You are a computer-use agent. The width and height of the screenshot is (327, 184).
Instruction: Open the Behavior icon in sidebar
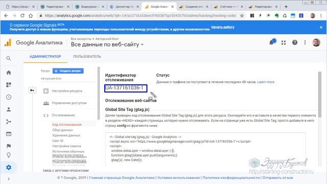pyautogui.click(x=9, y=134)
